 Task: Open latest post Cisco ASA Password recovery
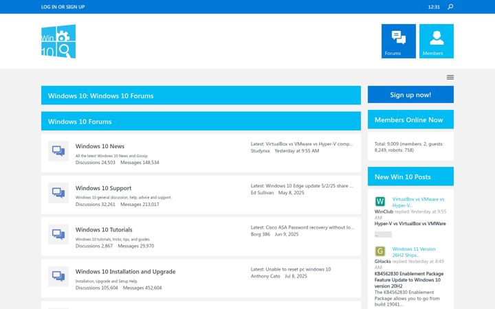[309, 227]
